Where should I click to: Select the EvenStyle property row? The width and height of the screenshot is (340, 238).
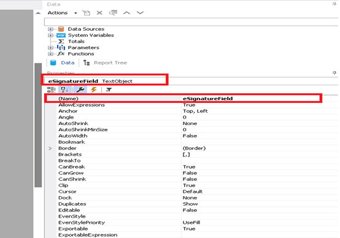point(191,217)
